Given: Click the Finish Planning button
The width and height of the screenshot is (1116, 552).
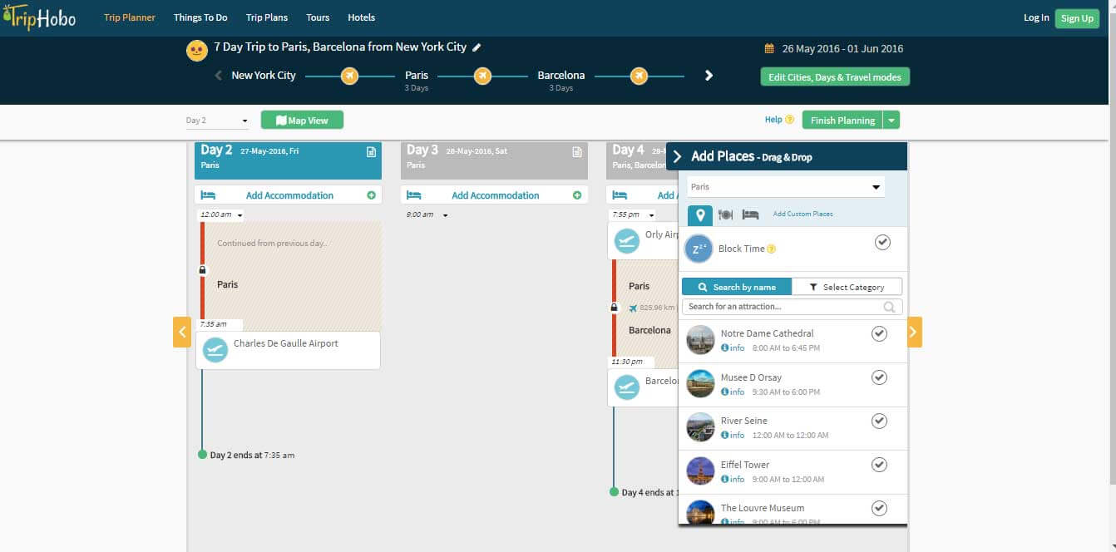Looking at the screenshot, I should (842, 121).
